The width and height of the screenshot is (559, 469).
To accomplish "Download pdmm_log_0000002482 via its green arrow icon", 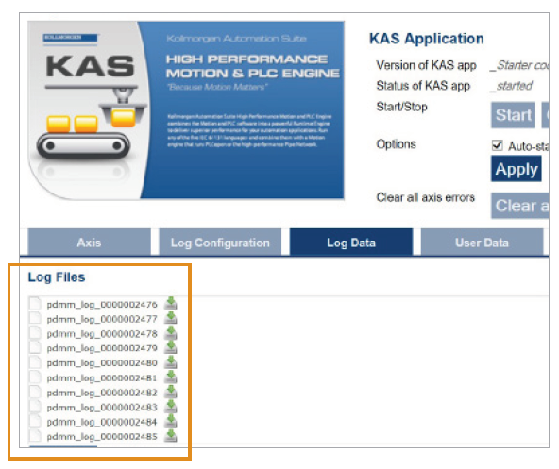I will click(171, 392).
